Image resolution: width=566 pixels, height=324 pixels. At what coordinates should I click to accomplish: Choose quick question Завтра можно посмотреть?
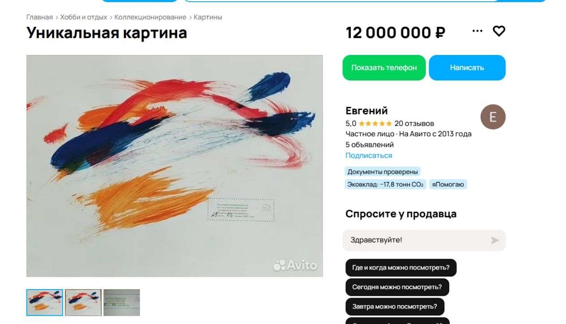395,307
